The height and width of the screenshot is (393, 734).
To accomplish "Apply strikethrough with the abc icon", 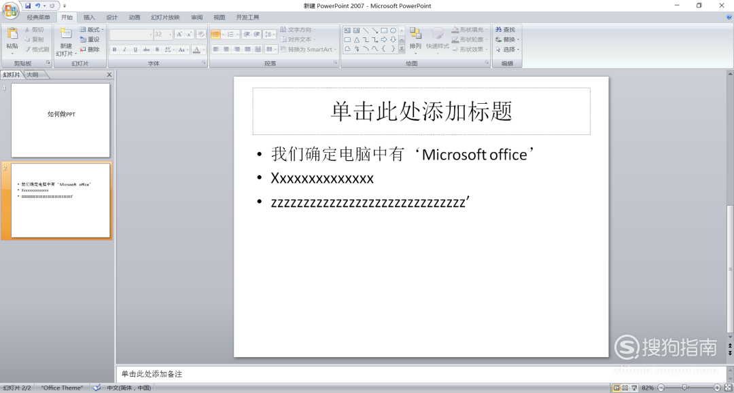I will tap(147, 49).
